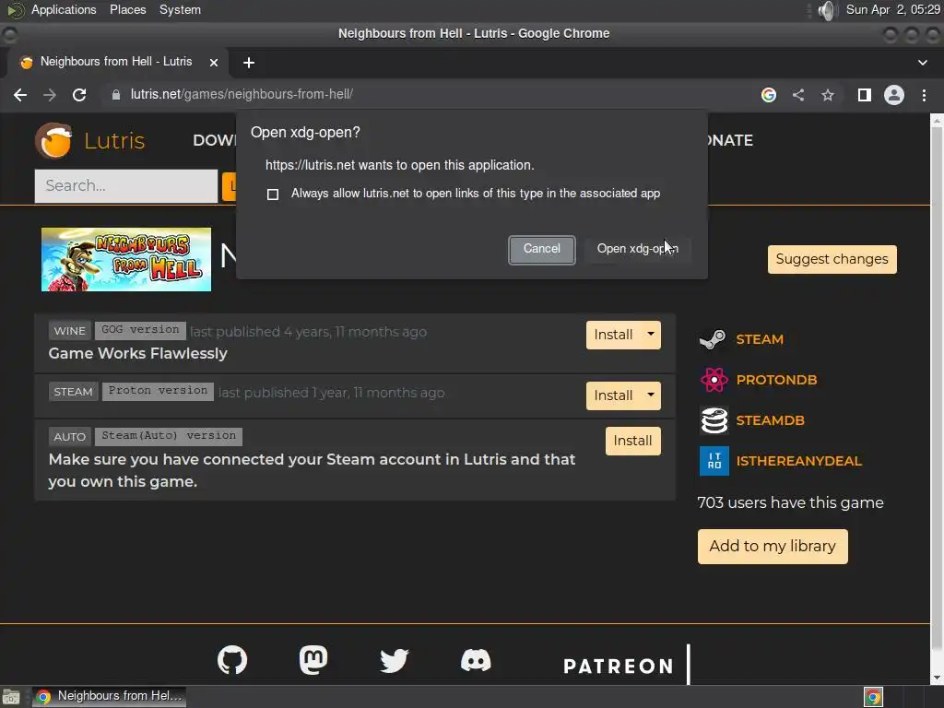Viewport: 944px width, 708px height.
Task: Click the 'GOG version' label
Action: [x=140, y=331]
